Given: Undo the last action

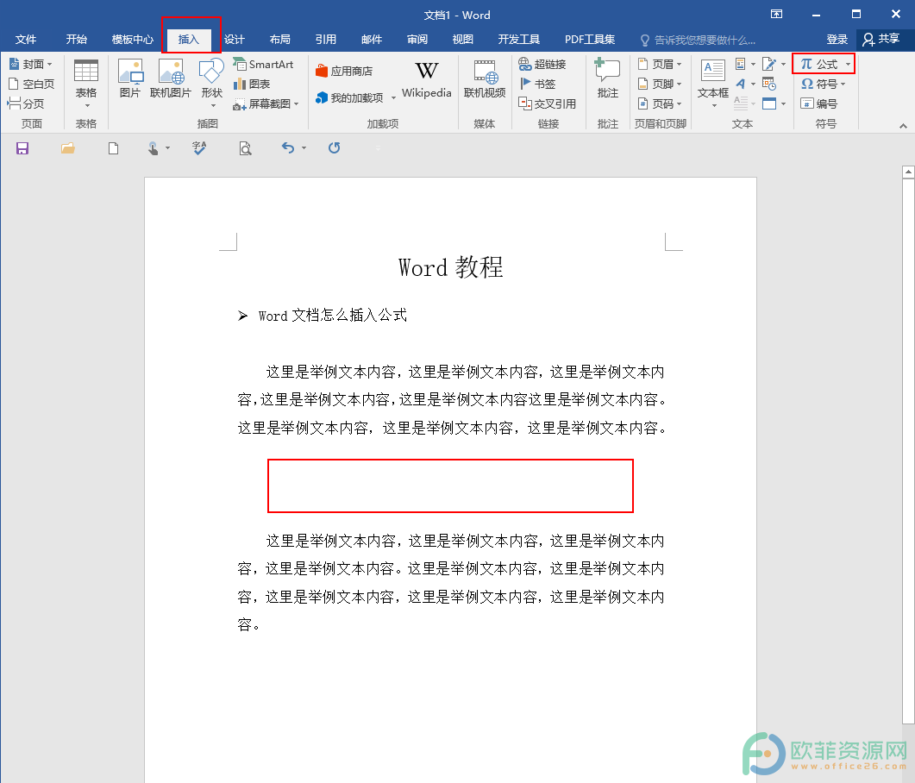Looking at the screenshot, I should 288,148.
